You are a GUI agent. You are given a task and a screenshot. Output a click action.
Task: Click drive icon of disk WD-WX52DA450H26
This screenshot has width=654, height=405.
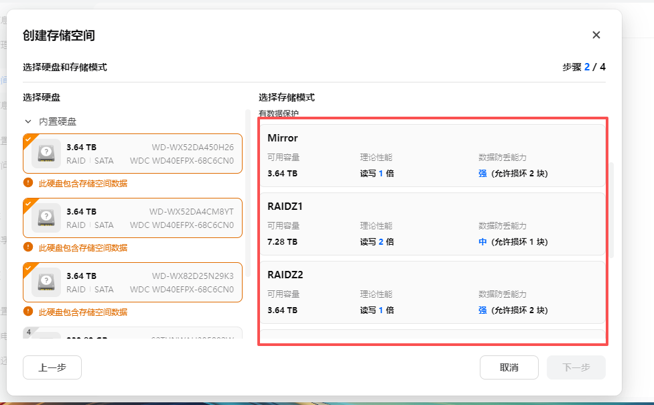point(46,154)
